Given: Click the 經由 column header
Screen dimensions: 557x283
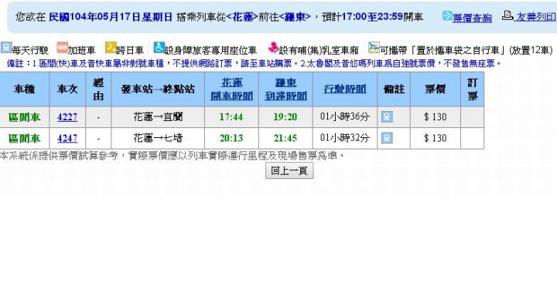Looking at the screenshot, I should click(98, 89).
